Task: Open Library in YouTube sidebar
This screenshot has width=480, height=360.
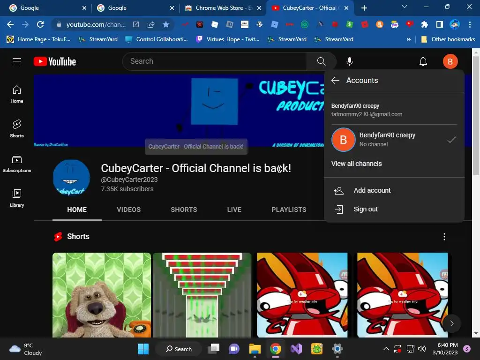Action: (x=17, y=198)
